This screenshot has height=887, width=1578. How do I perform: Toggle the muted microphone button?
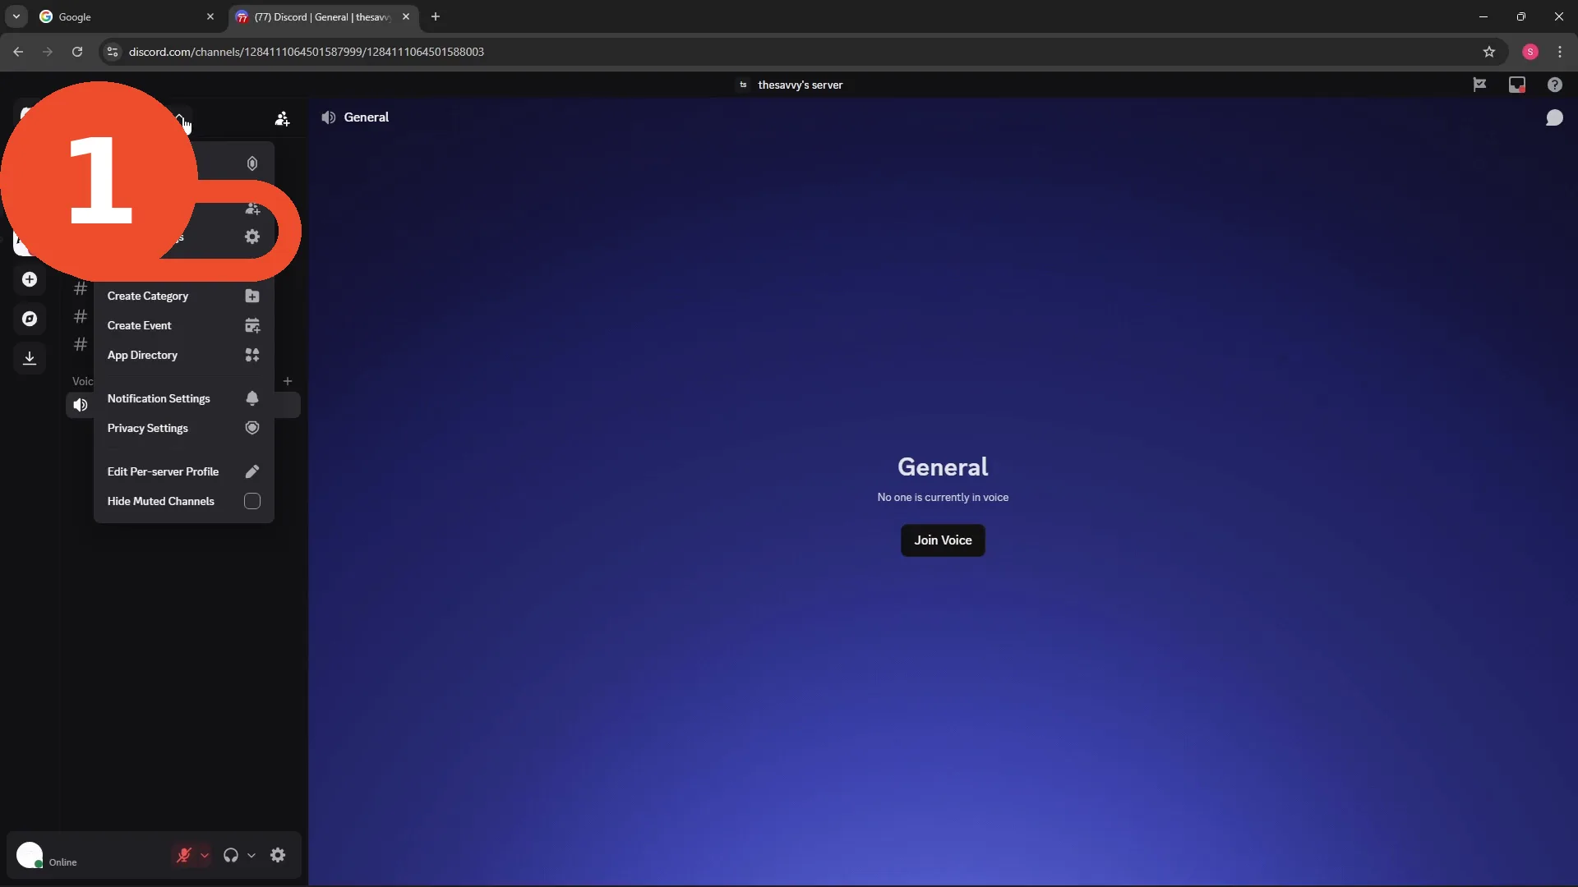[184, 856]
